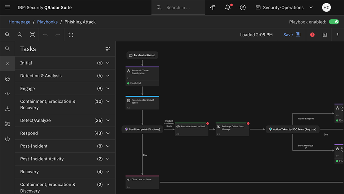Click the search magnifier in the header

pos(159,8)
